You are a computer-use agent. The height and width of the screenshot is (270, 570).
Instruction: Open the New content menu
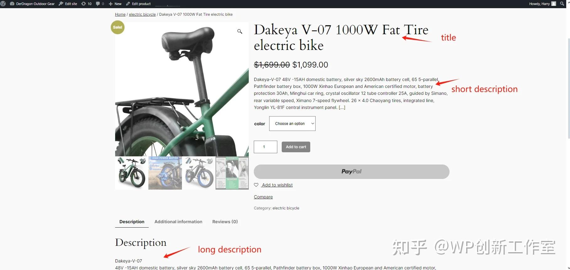pos(115,4)
